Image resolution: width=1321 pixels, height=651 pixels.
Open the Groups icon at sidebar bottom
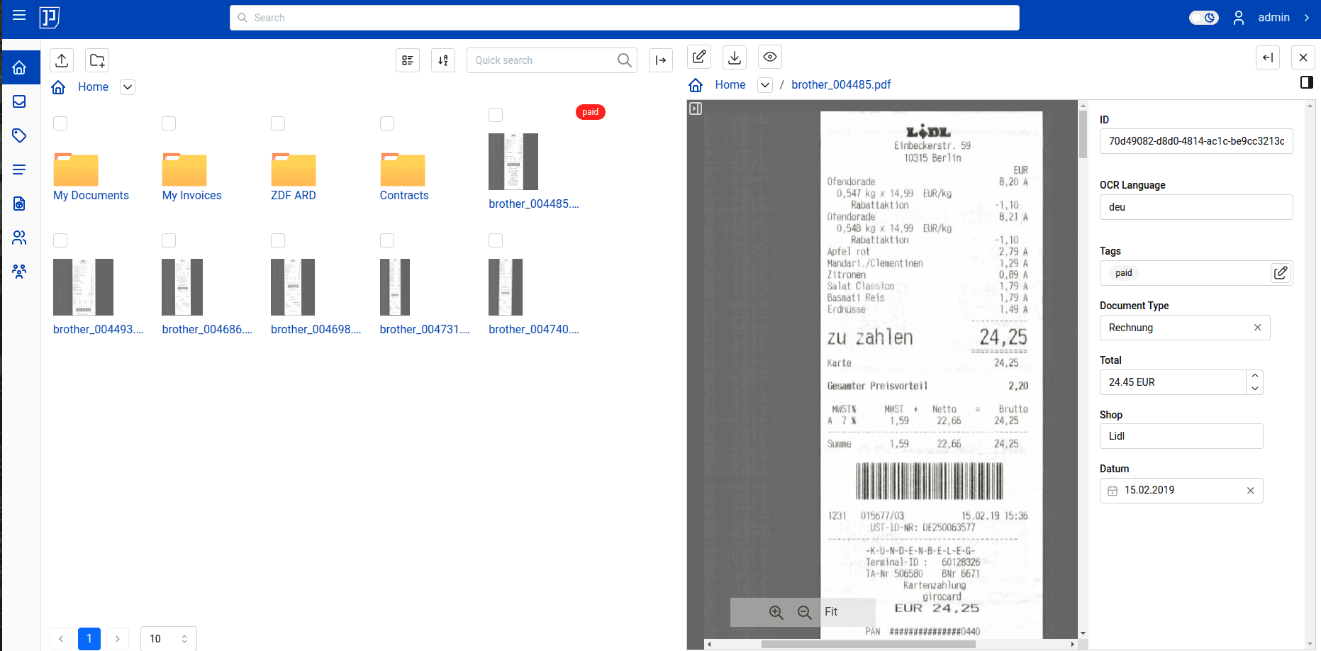19,272
